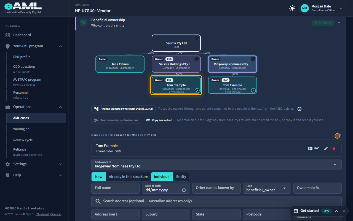Open the Review cycle page
Image resolution: width=353 pixels, height=221 pixels.
coord(23,140)
